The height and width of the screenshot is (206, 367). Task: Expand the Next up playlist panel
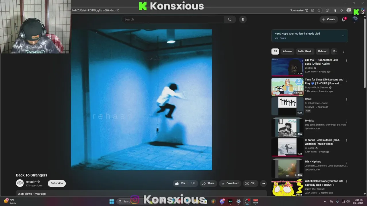point(343,36)
